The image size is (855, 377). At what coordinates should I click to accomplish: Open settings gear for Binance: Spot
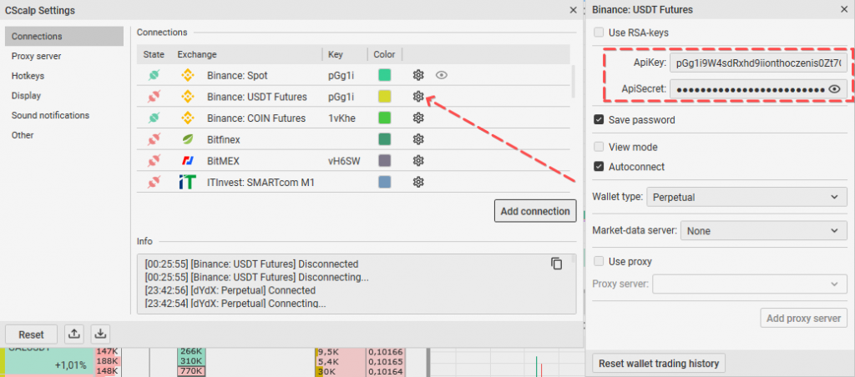(419, 75)
